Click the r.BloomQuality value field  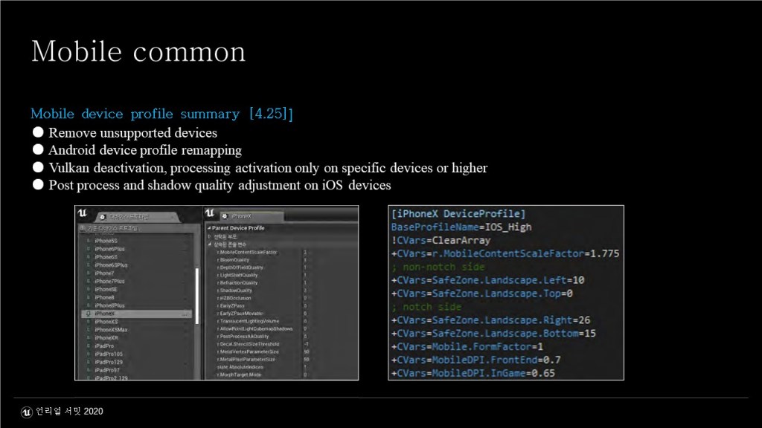(305, 260)
